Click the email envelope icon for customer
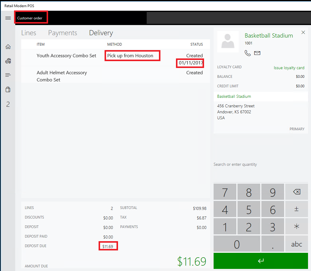The width and height of the screenshot is (311, 271). click(x=257, y=53)
